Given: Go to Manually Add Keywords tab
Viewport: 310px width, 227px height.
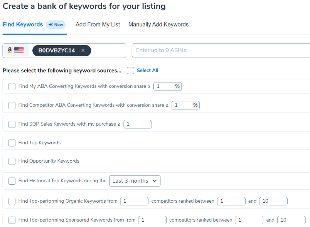Looking at the screenshot, I should click(158, 25).
